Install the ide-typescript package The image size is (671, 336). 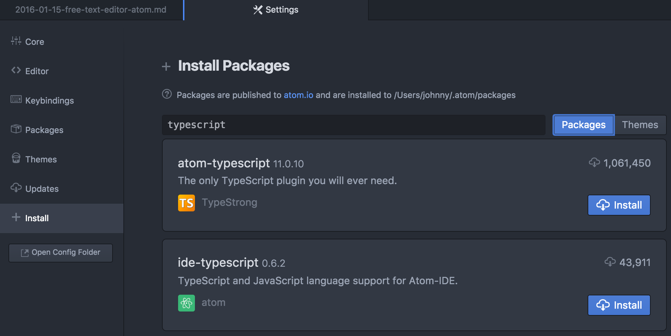(x=619, y=305)
